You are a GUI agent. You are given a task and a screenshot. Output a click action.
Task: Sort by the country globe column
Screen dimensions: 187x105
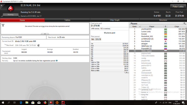coord(165,27)
